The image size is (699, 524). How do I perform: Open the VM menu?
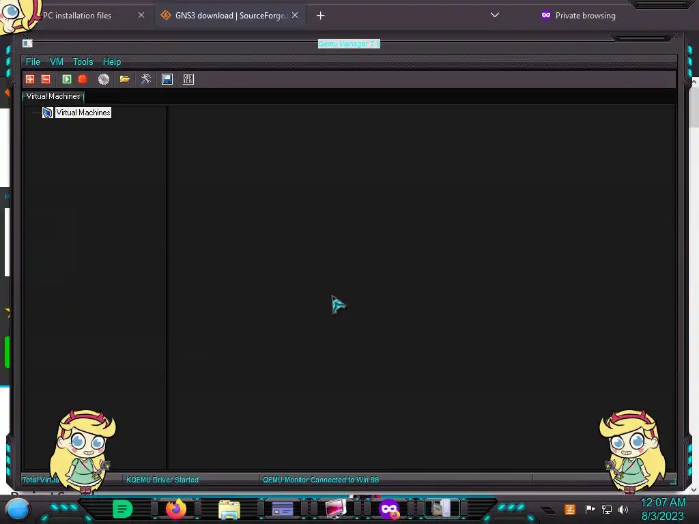(x=56, y=61)
